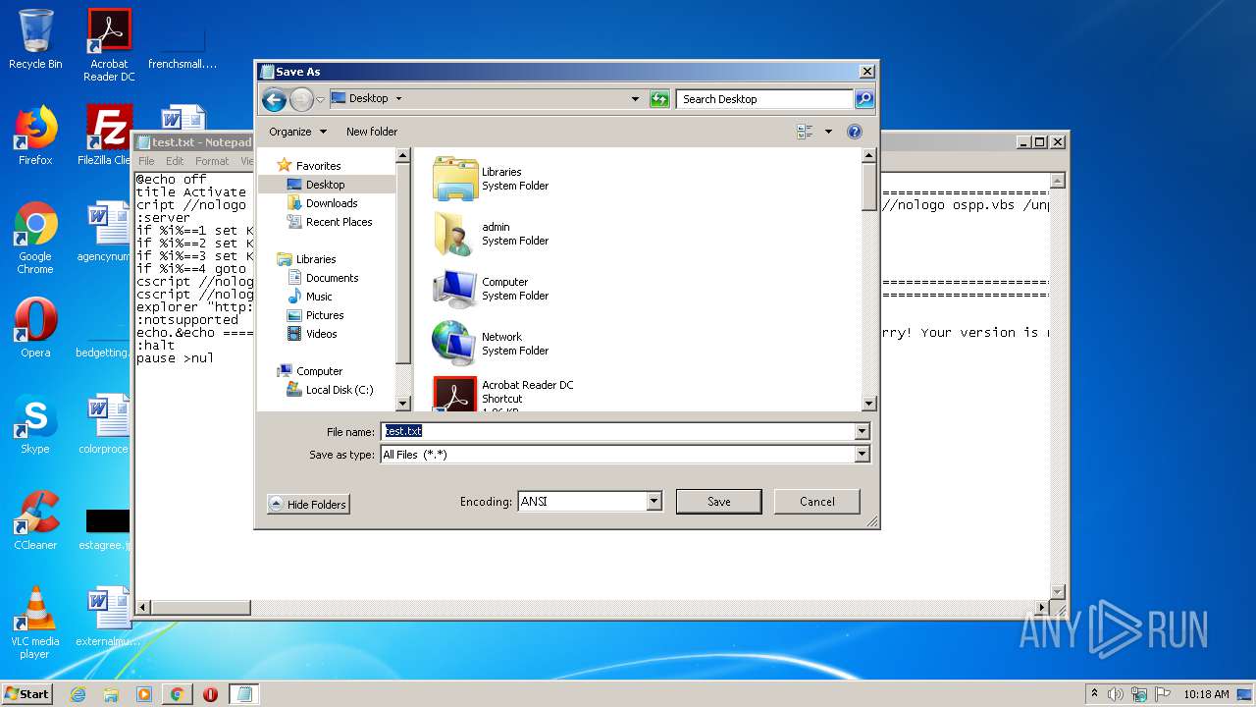Click Hide Folders button
This screenshot has height=707, width=1256.
(x=307, y=504)
